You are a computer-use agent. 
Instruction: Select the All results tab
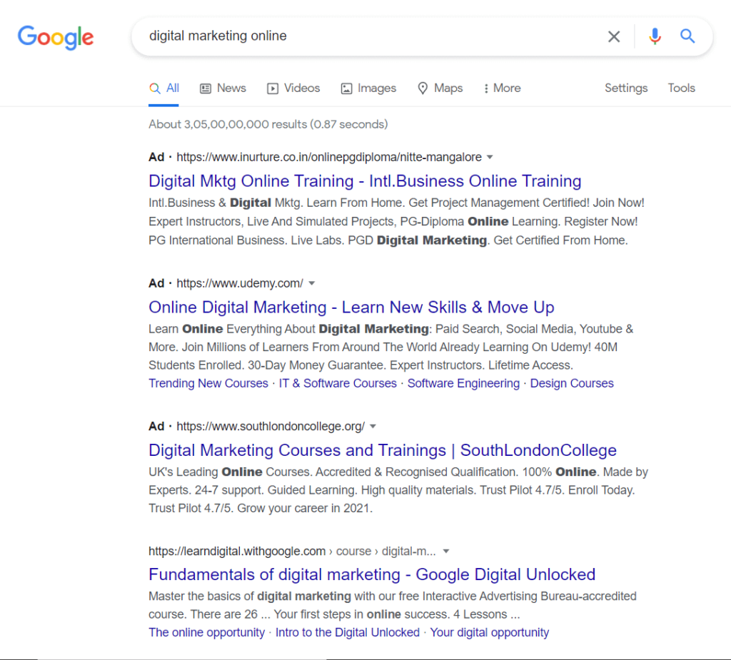pyautogui.click(x=164, y=88)
